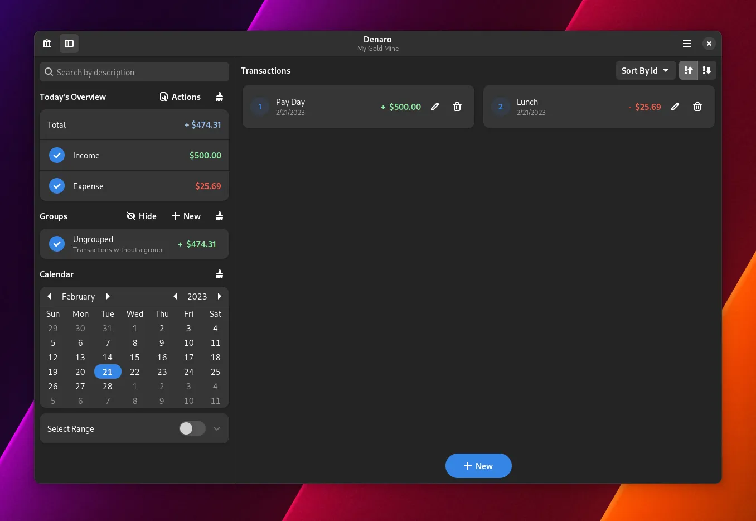Edit the Lunch transaction
Screen dimensions: 756x521
click(675, 107)
